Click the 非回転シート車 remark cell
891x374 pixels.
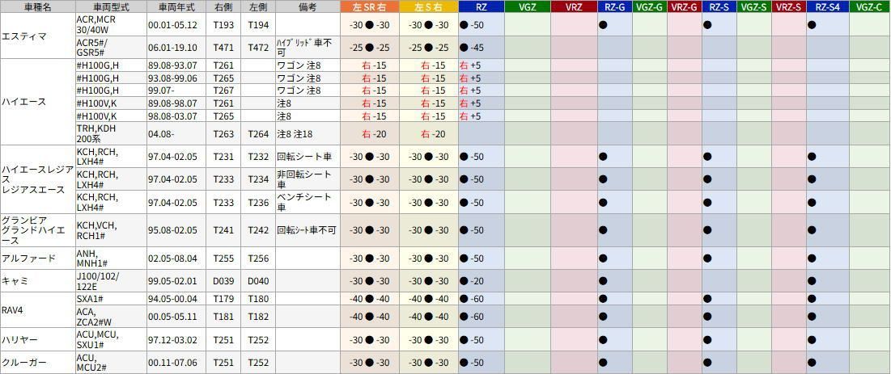click(x=308, y=179)
